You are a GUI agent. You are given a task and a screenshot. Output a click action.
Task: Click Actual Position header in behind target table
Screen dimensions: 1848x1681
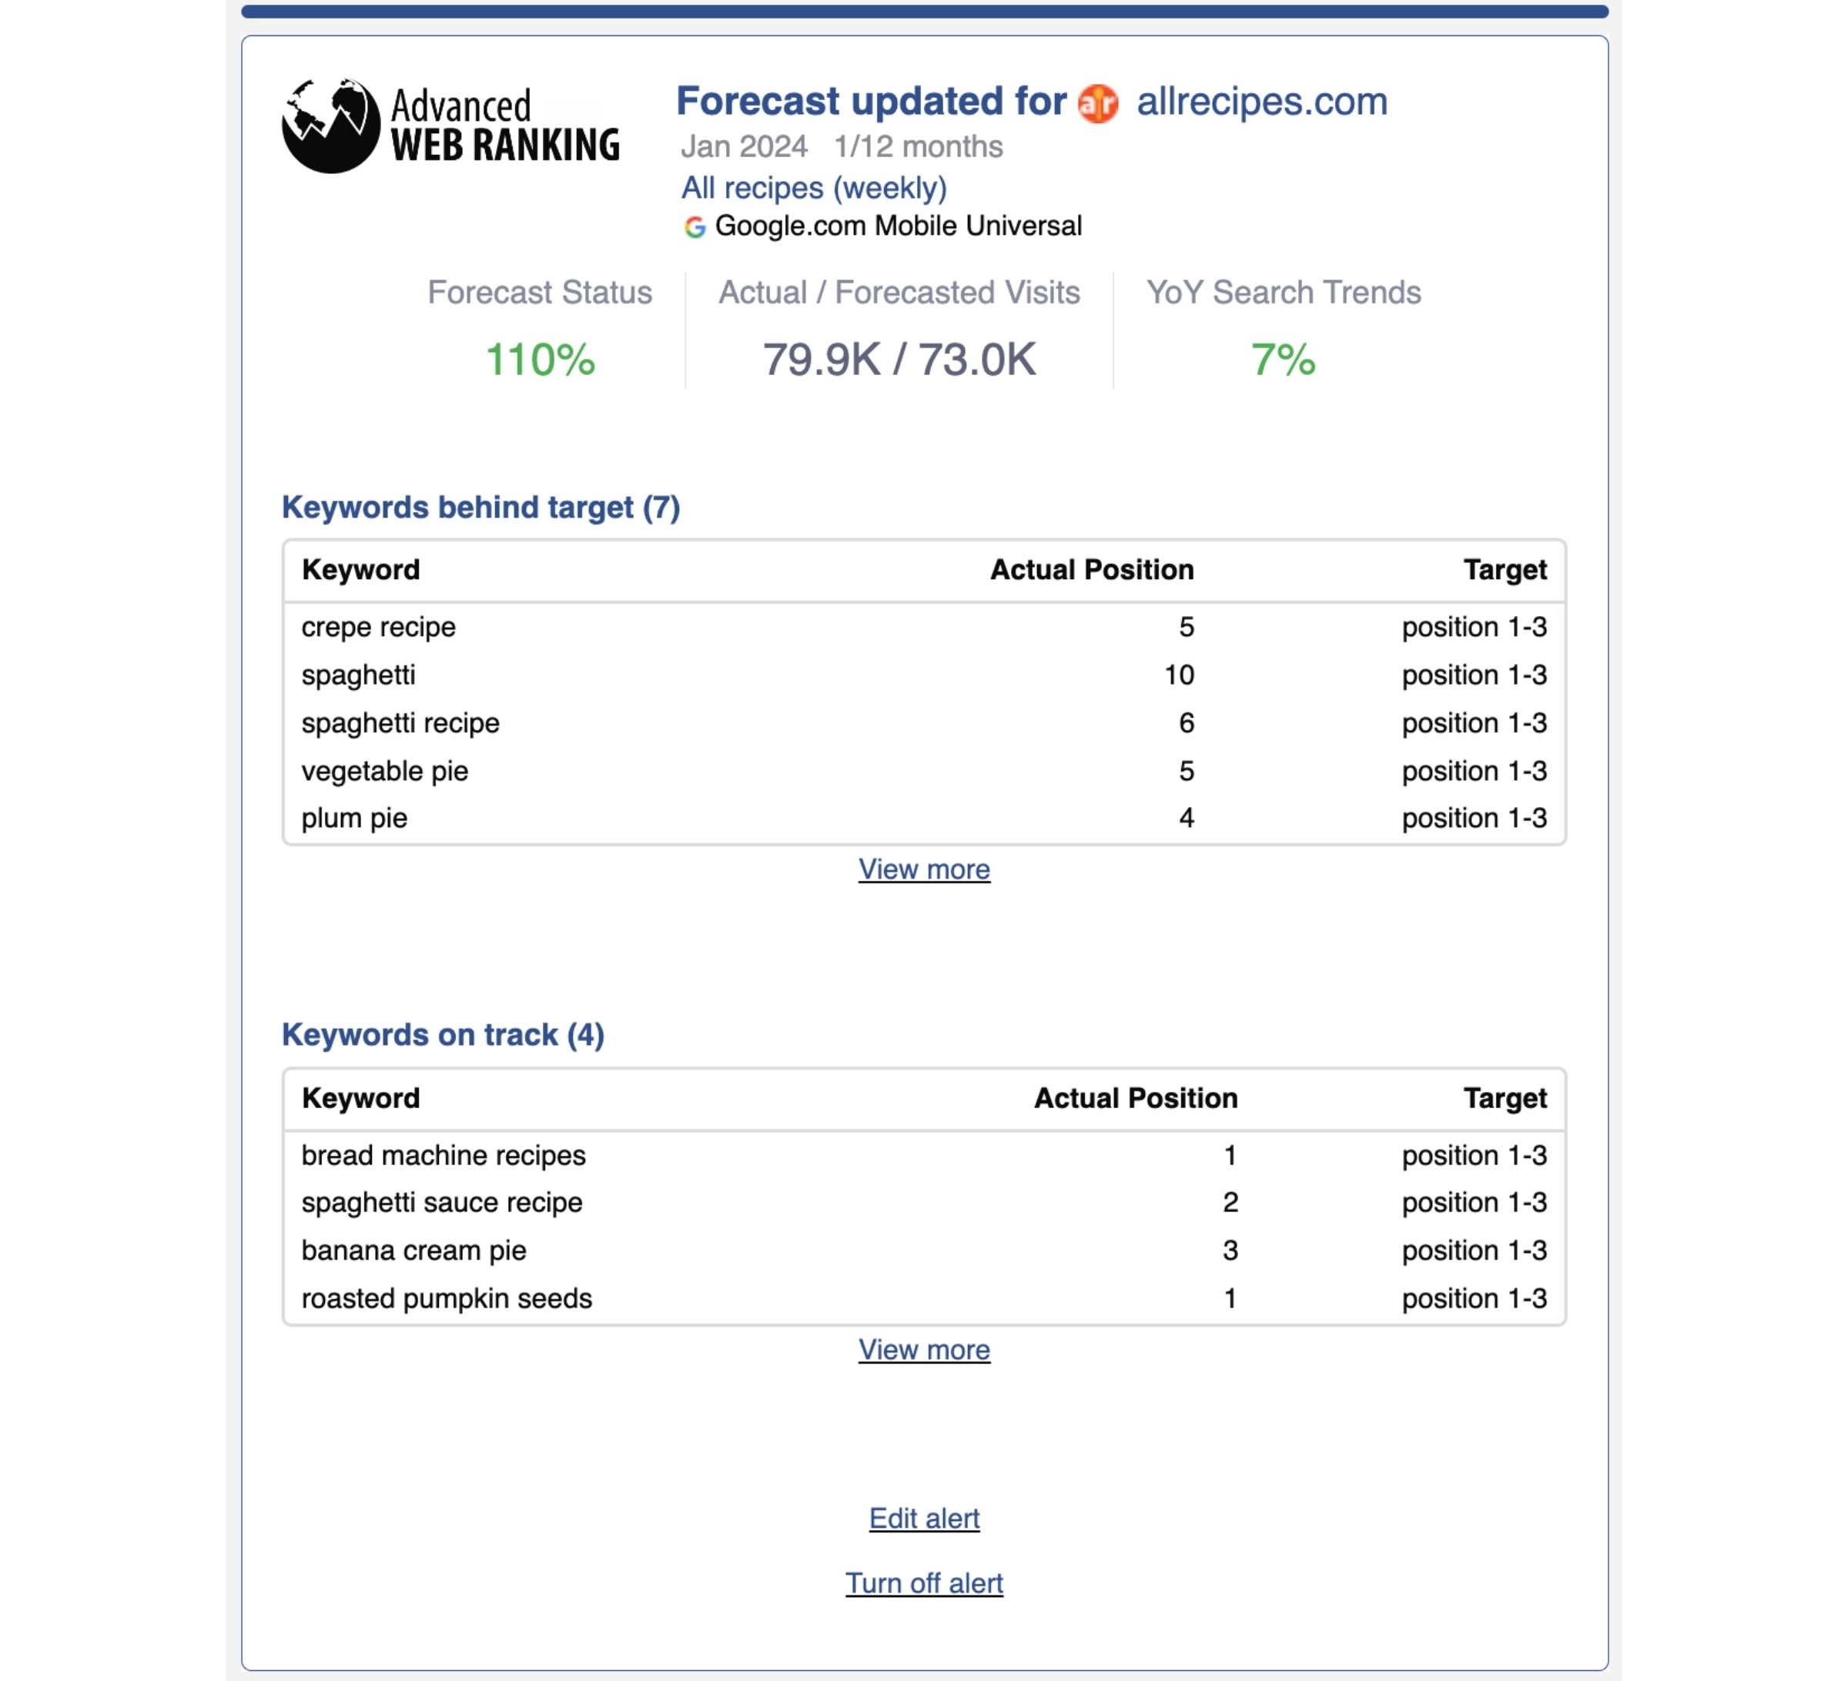tap(1092, 570)
